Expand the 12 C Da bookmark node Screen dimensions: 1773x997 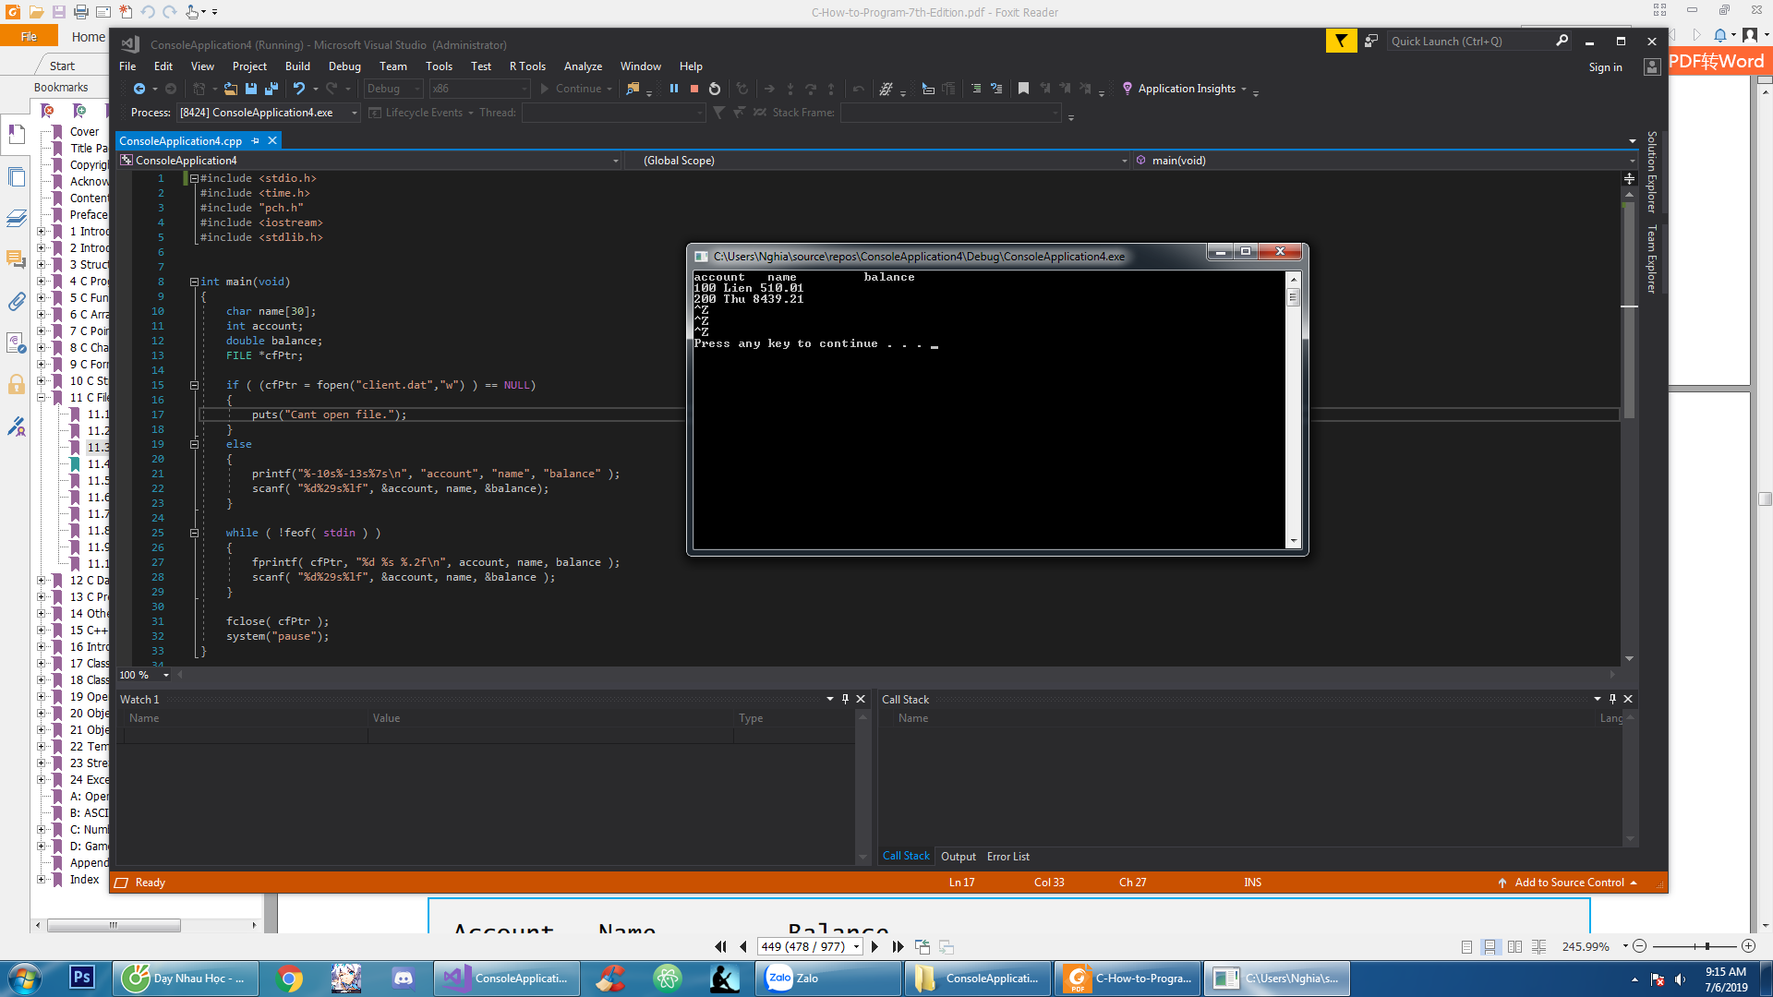(41, 580)
